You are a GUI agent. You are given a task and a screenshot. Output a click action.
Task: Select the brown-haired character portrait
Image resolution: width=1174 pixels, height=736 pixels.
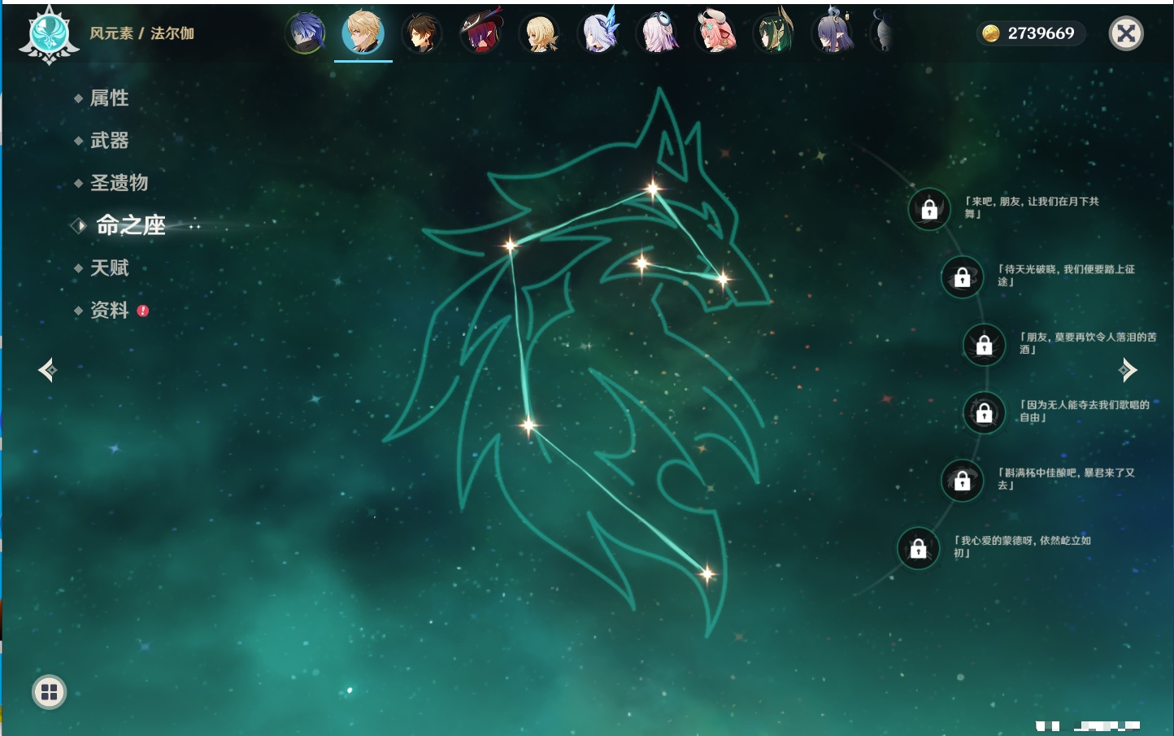[421, 34]
